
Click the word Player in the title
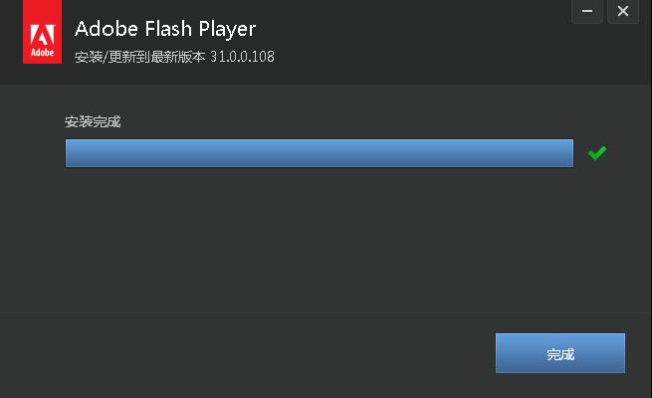pos(227,28)
